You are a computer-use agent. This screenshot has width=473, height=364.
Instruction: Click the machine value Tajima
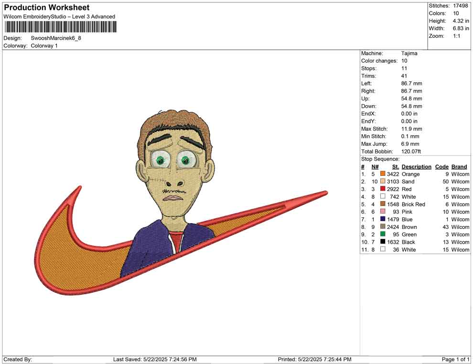409,54
